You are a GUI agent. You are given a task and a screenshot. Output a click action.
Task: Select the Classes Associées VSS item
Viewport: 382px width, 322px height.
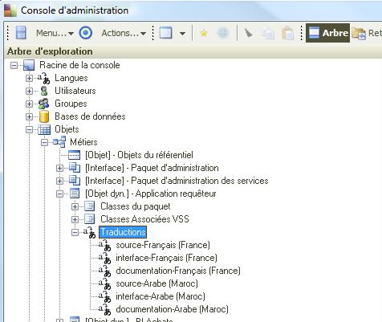(144, 219)
